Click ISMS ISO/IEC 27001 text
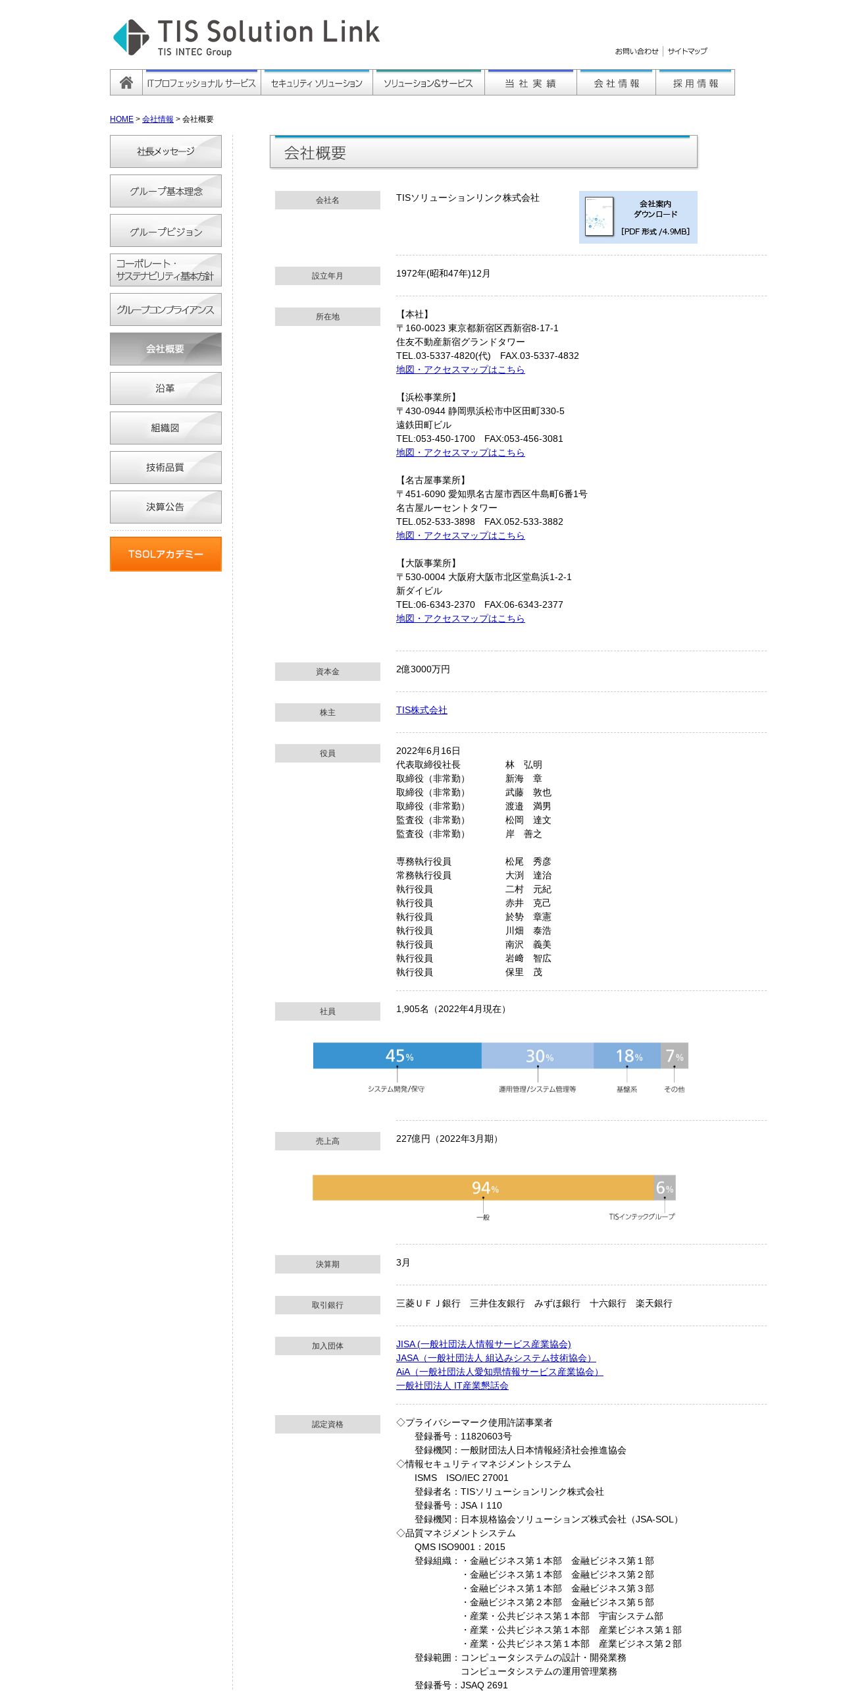 click(x=461, y=1478)
